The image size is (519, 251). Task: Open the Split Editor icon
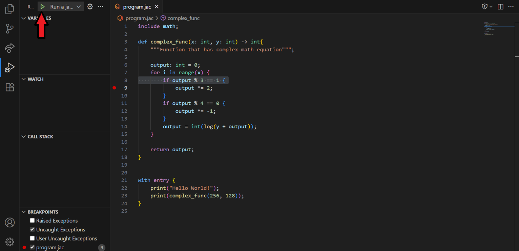tap(500, 6)
